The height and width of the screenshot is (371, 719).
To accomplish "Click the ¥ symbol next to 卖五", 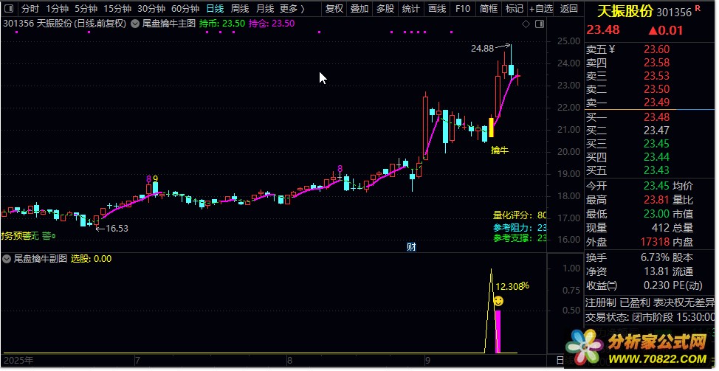I will (x=612, y=49).
